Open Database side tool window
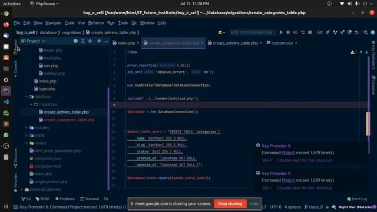 pos(373,85)
